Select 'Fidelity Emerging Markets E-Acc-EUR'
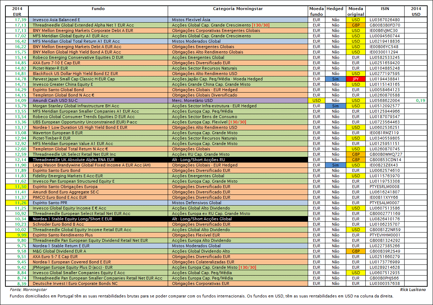Viewport: 433px width, 305px height. coord(98,176)
